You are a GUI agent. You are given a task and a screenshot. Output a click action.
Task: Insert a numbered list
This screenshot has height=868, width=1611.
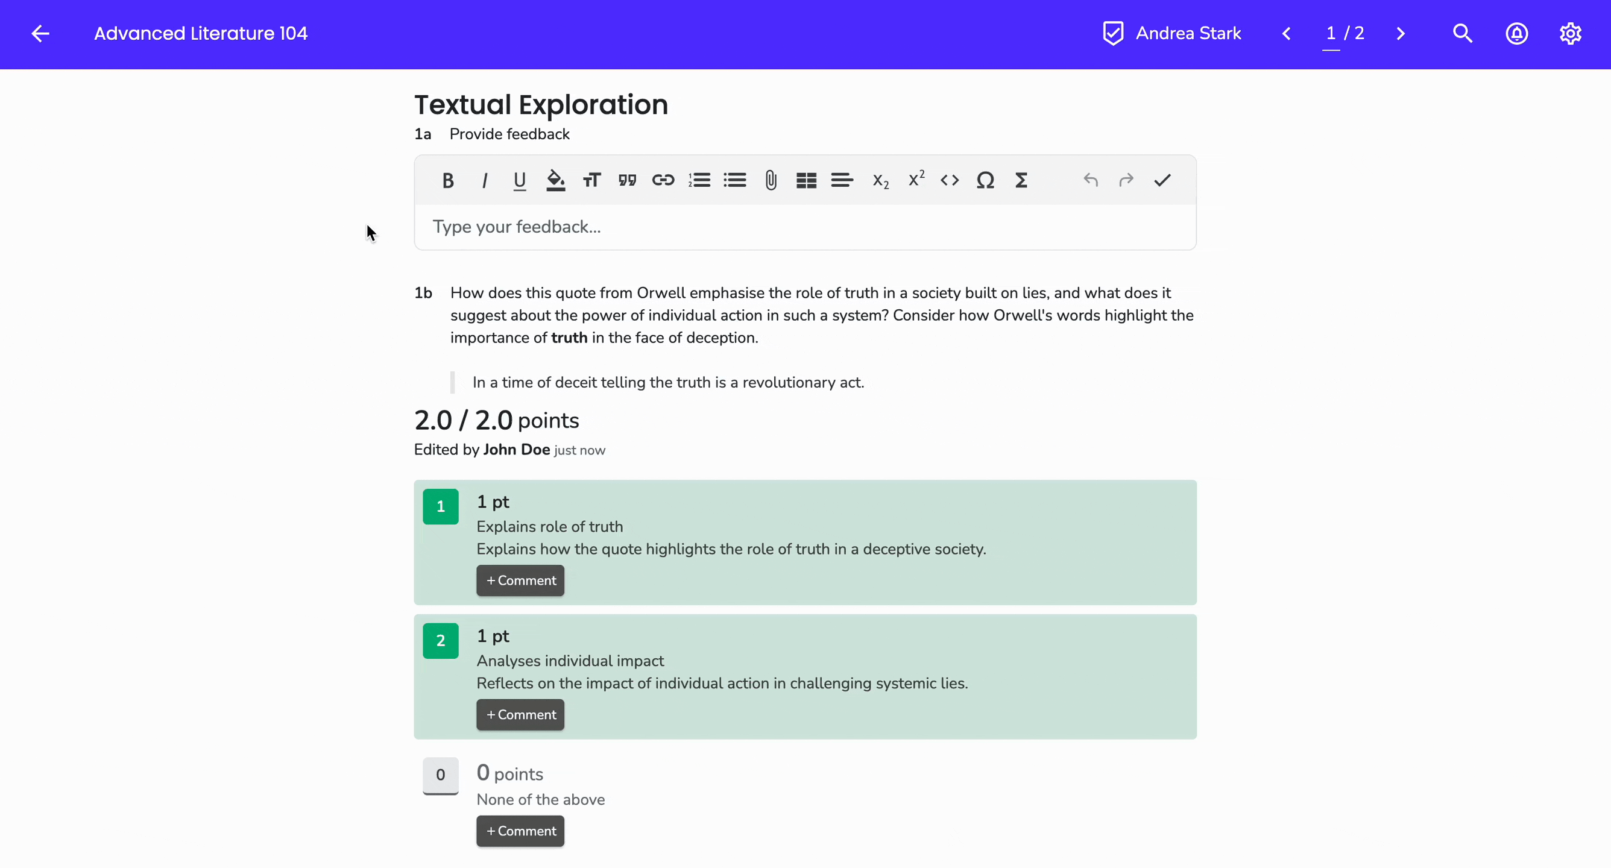tap(699, 181)
